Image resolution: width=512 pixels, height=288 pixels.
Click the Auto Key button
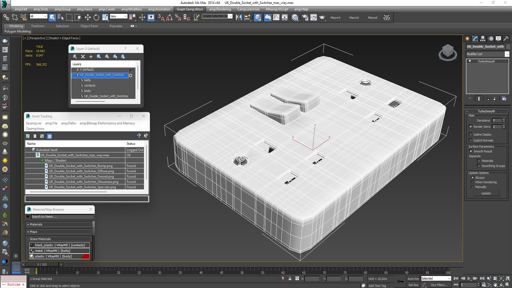point(413,279)
